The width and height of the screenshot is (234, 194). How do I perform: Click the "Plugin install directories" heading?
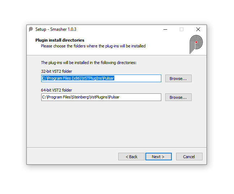click(60, 40)
